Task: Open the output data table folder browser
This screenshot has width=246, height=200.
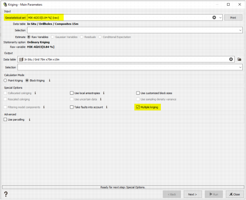Action: point(239,59)
